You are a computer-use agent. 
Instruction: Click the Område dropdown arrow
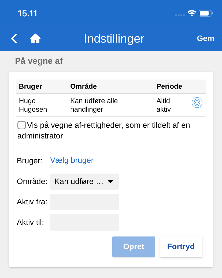click(110, 182)
